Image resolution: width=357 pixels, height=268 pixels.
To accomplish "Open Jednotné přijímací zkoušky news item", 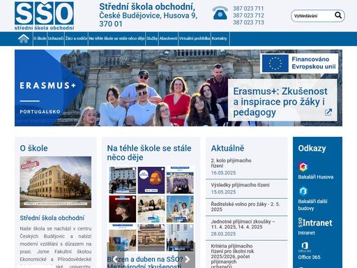I will click(243, 224).
